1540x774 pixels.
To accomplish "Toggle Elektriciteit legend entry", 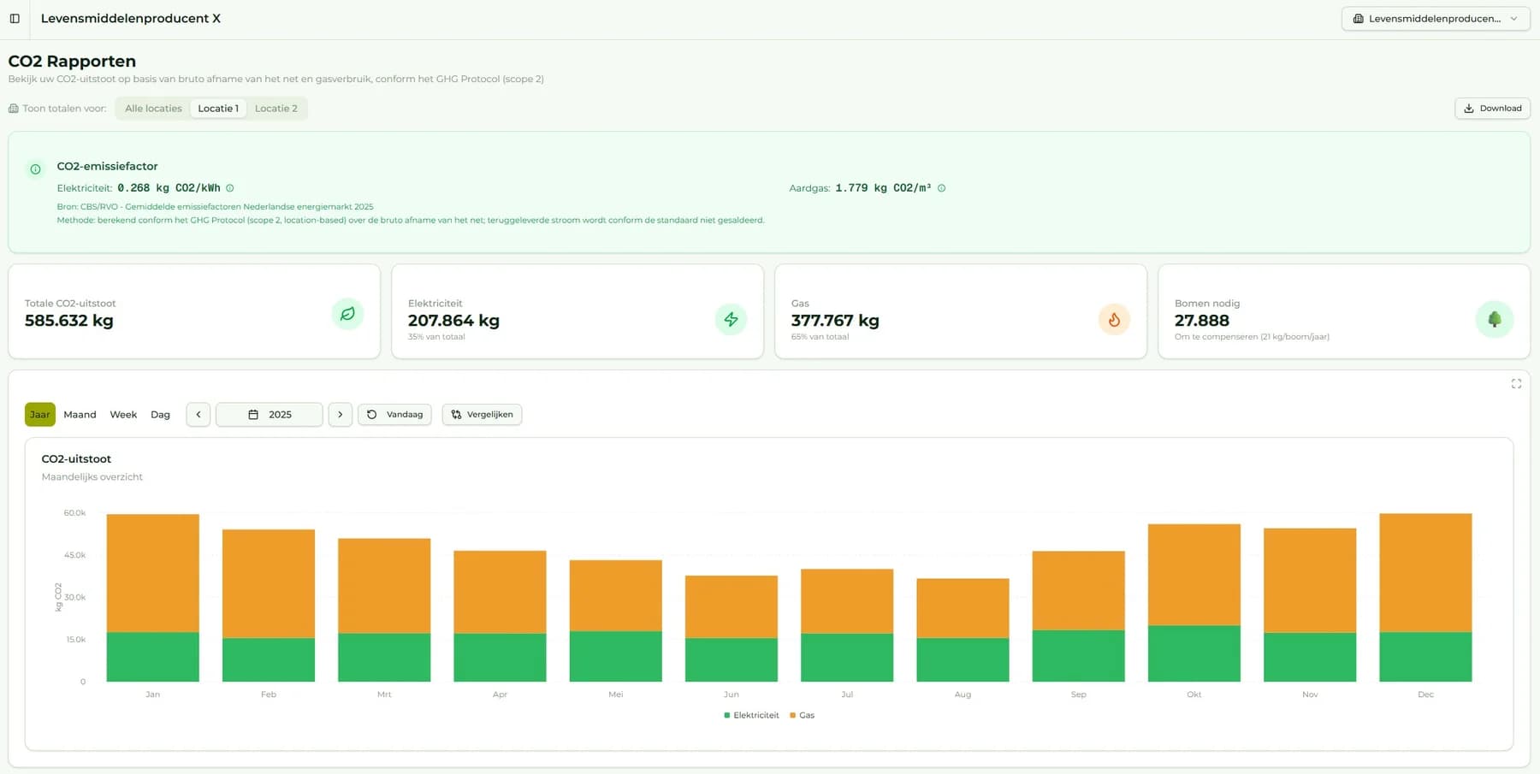I will [752, 716].
